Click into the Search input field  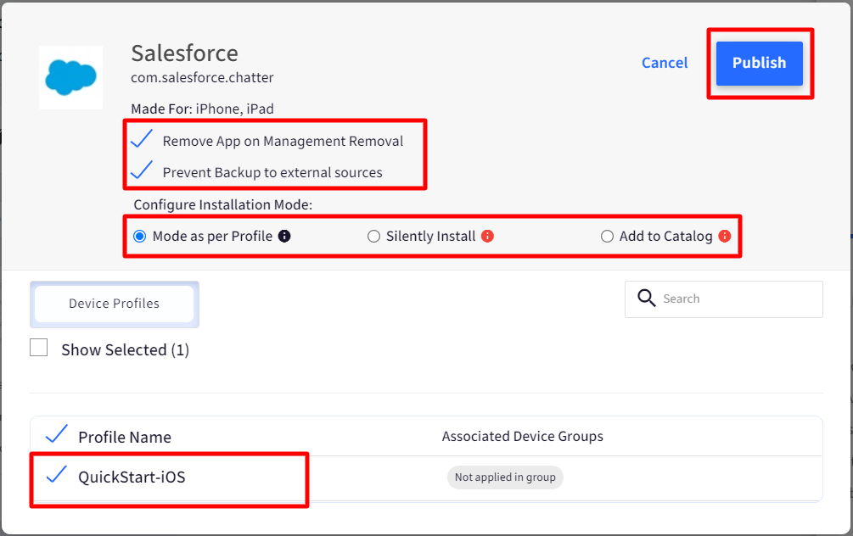(x=737, y=299)
